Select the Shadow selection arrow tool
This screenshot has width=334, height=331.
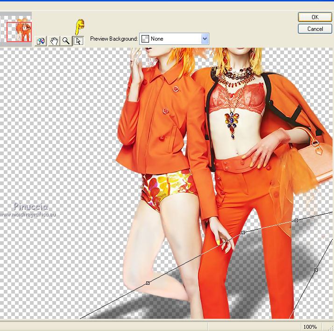tap(78, 41)
